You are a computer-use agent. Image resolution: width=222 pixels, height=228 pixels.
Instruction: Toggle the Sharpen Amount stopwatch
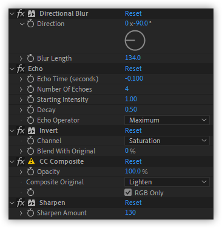click(x=30, y=213)
